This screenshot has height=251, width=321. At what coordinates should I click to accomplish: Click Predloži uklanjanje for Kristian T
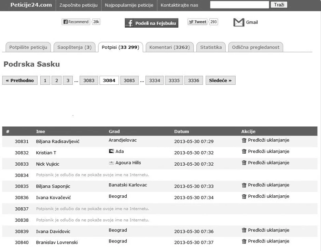tap(269, 152)
